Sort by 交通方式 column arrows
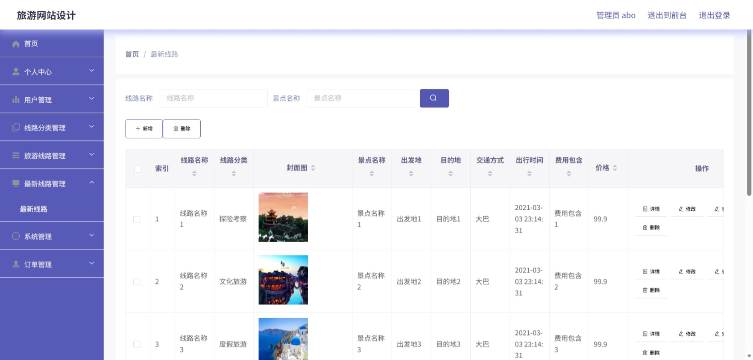 490,174
